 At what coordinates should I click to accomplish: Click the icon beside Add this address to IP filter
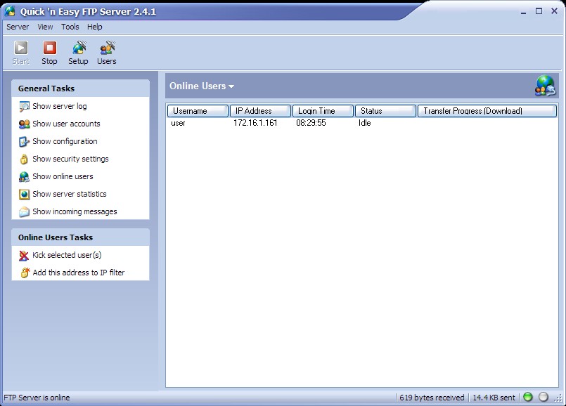[25, 273]
